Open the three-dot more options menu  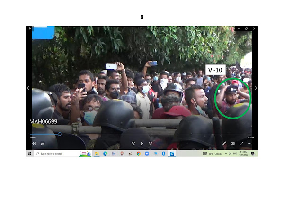coord(249,144)
